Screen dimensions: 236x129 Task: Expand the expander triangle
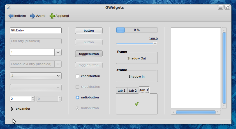(12, 109)
